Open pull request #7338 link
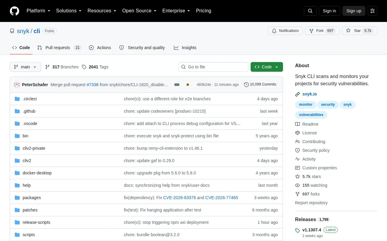387x241 pixels. click(93, 85)
